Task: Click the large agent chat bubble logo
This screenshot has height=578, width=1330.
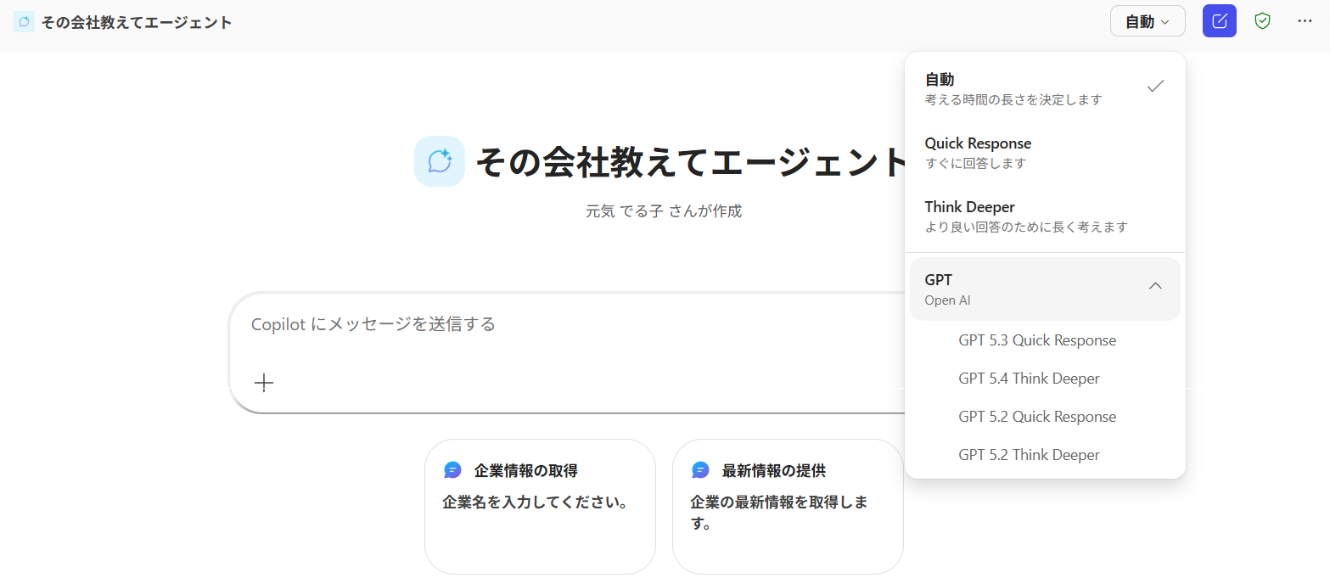Action: click(439, 161)
